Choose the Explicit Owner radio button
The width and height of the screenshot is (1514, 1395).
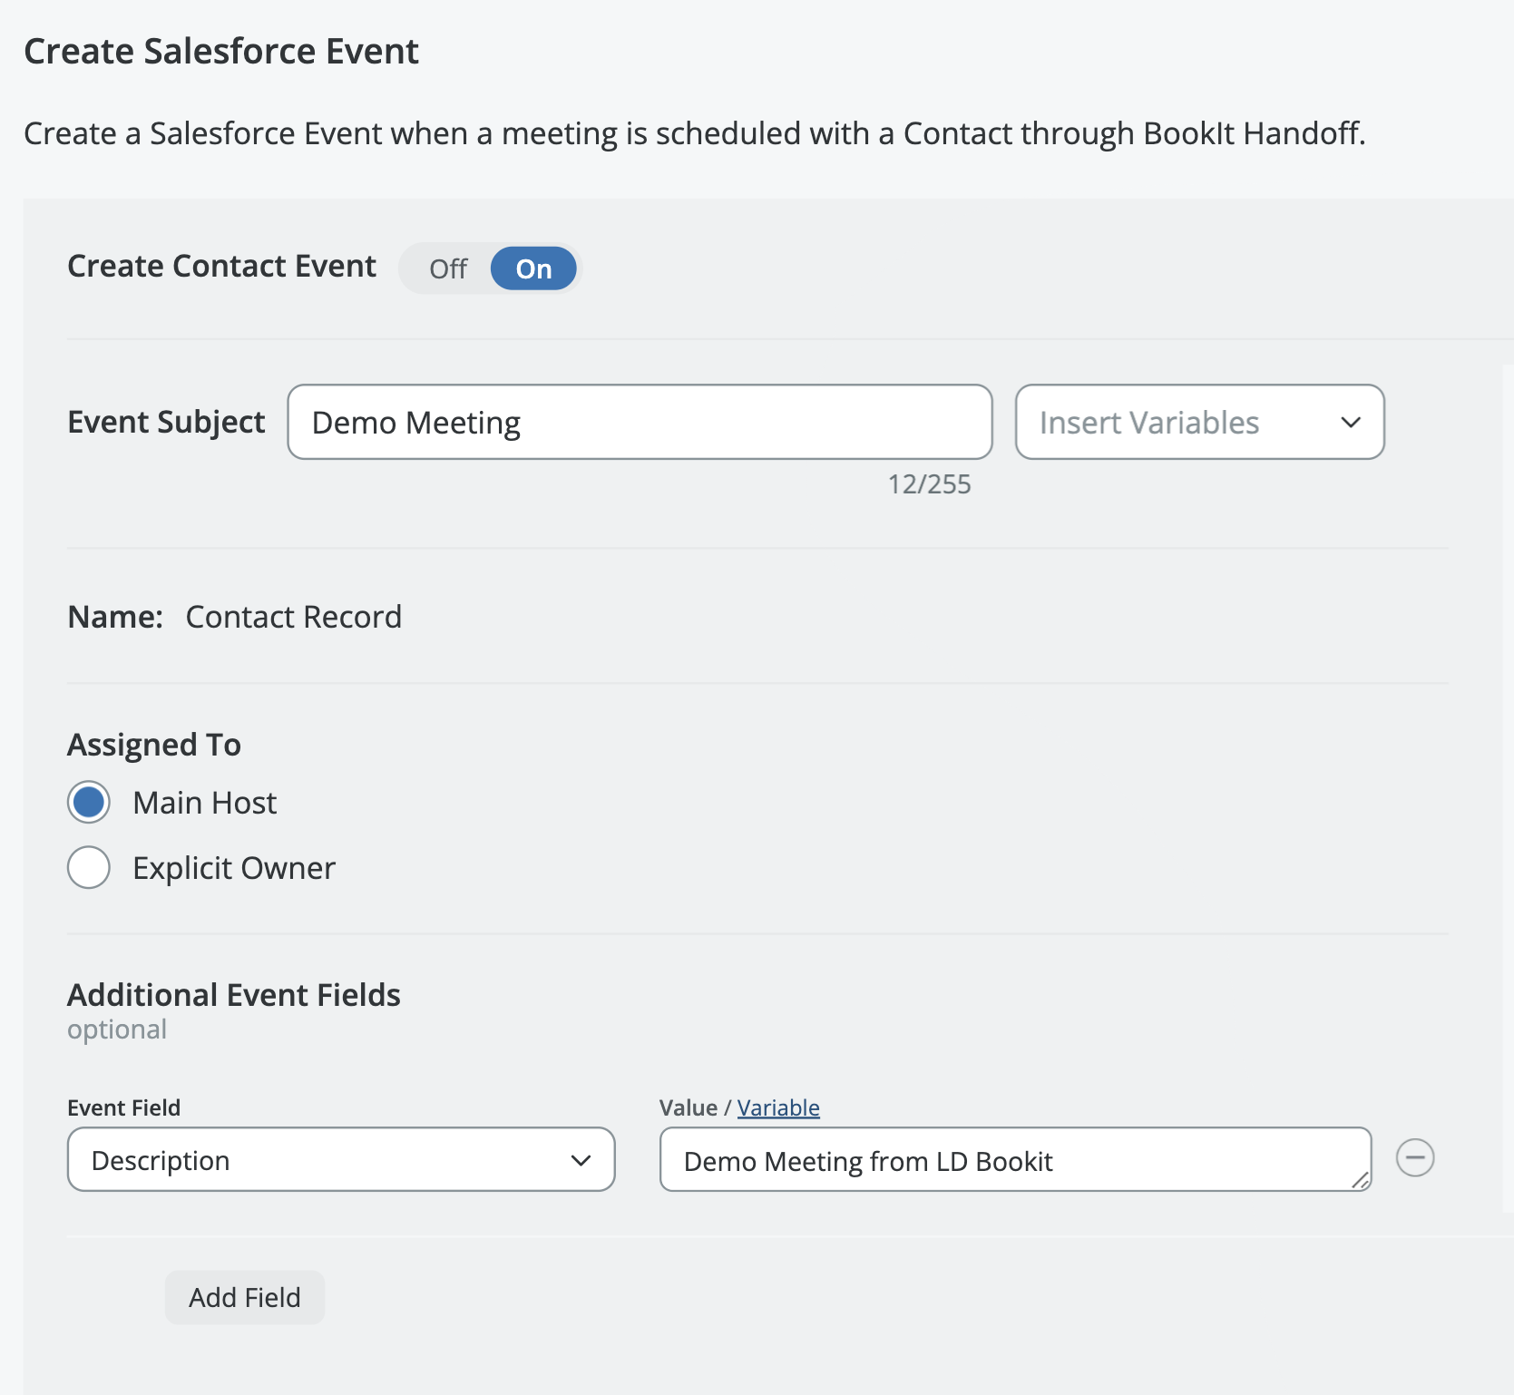click(89, 868)
